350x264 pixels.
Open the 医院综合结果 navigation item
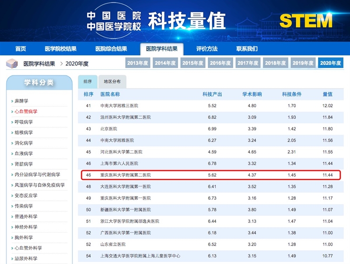point(111,49)
